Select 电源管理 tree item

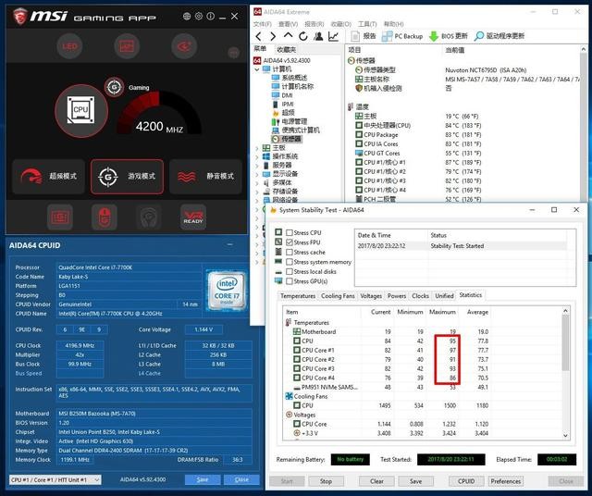[290, 121]
